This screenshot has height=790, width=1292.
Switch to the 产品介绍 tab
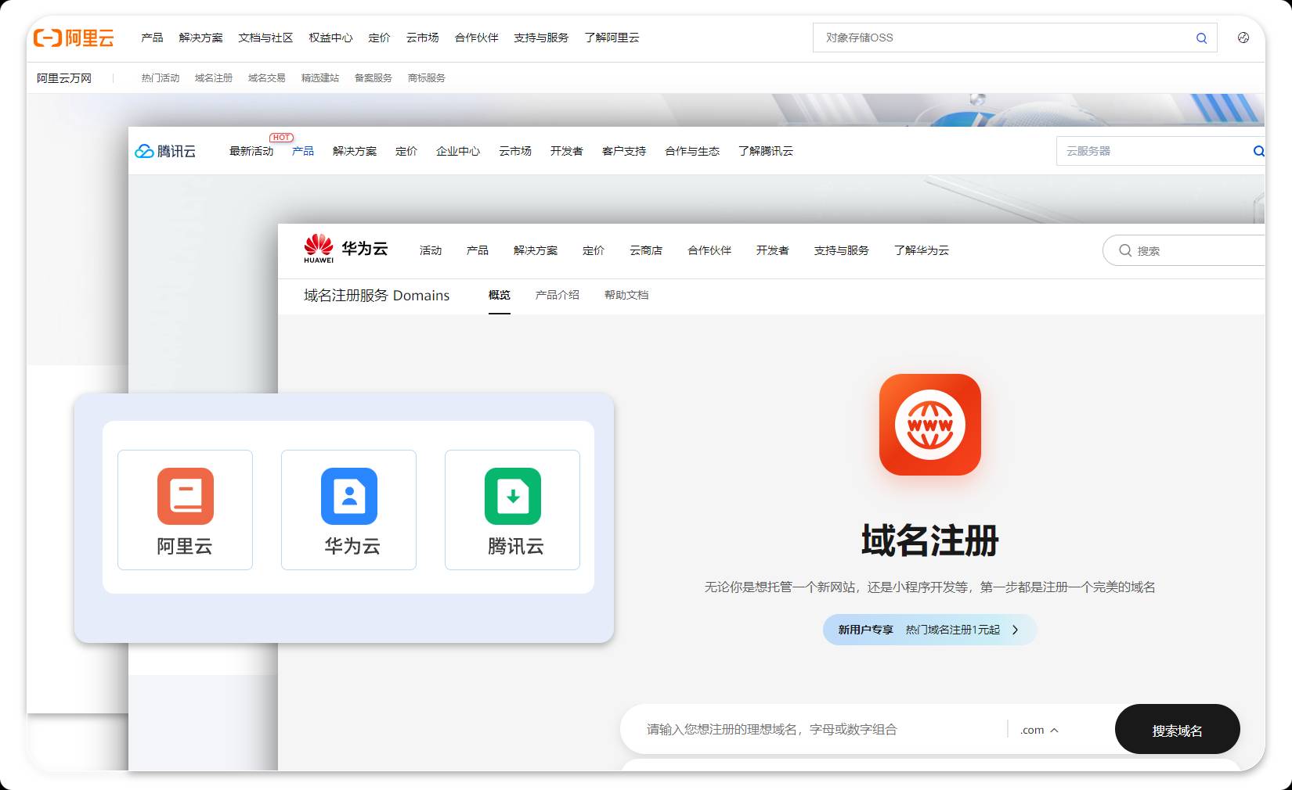[558, 295]
